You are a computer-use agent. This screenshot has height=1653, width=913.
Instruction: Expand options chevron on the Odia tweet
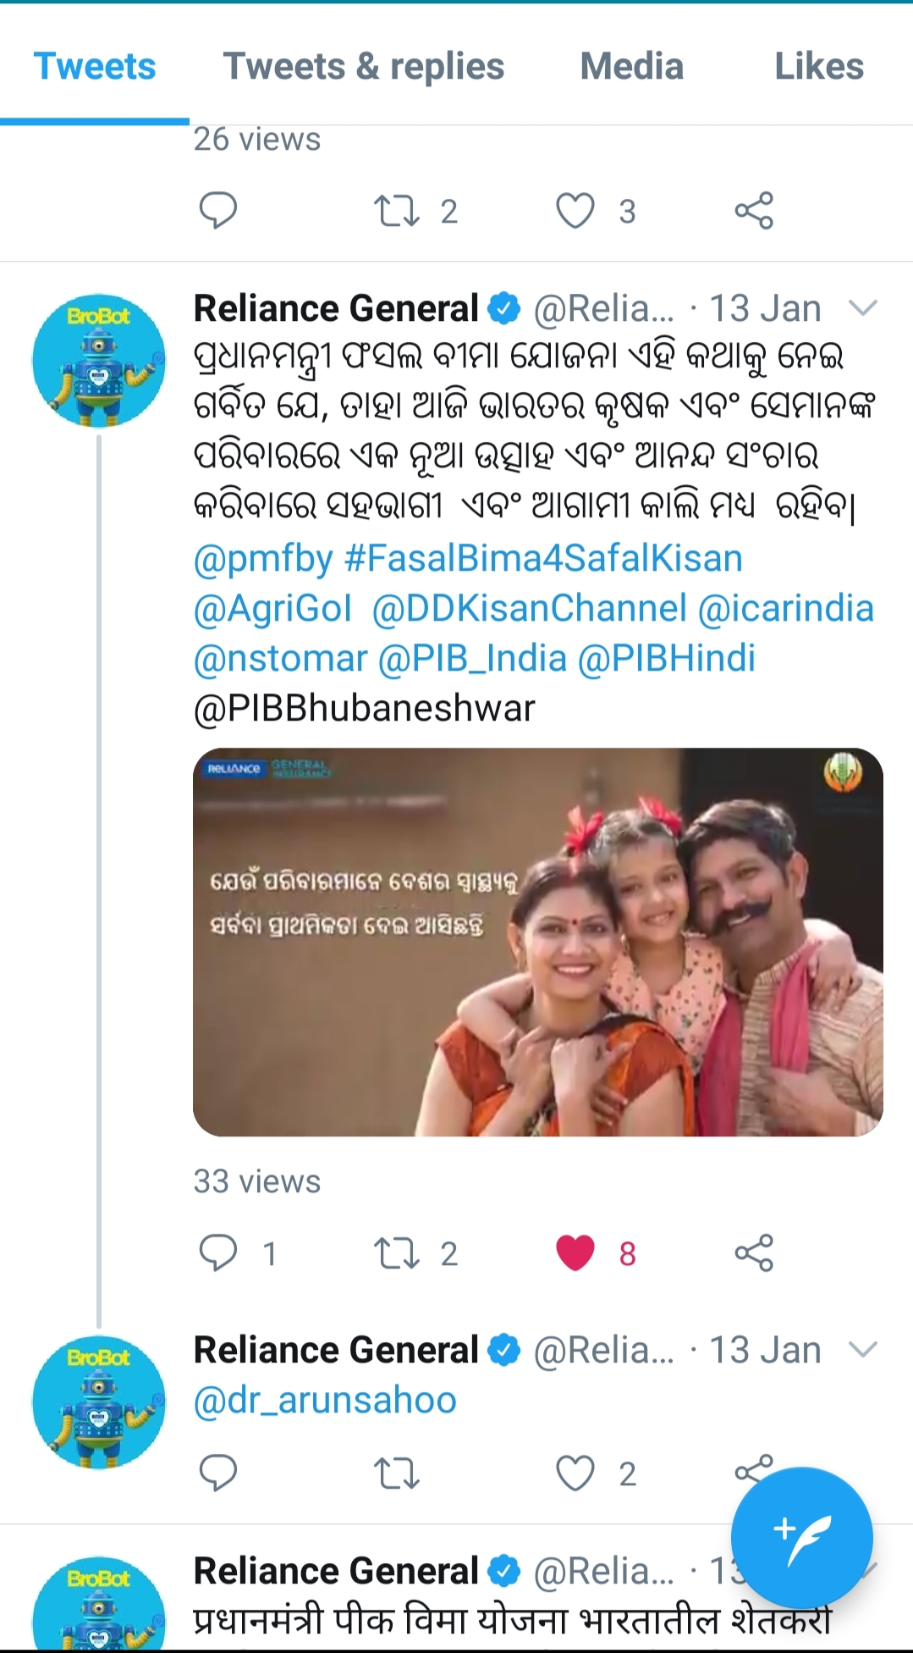coord(862,307)
